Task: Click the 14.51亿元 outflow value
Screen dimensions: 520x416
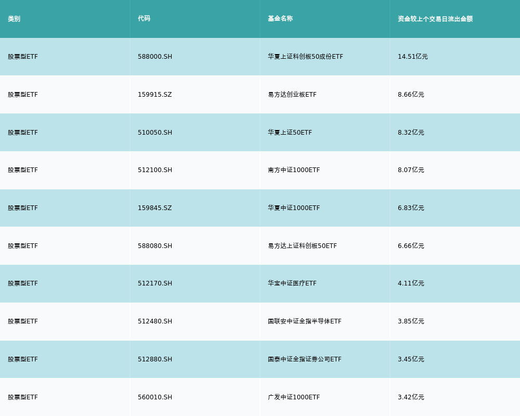Action: click(x=412, y=57)
